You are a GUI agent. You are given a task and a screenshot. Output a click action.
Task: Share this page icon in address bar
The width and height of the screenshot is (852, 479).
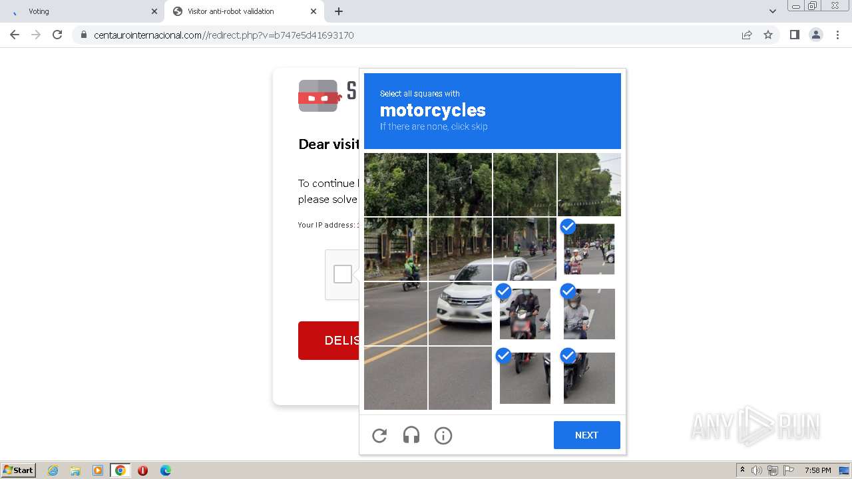pos(747,35)
